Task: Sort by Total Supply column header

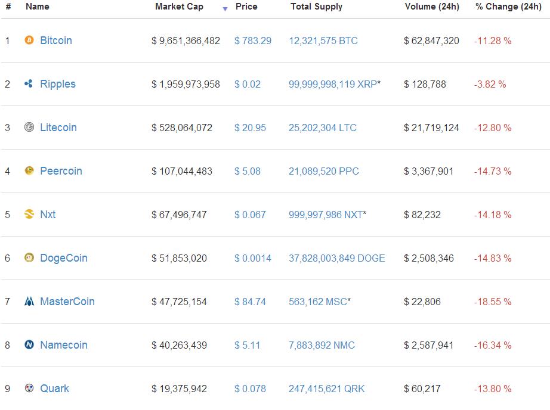Action: pos(316,7)
